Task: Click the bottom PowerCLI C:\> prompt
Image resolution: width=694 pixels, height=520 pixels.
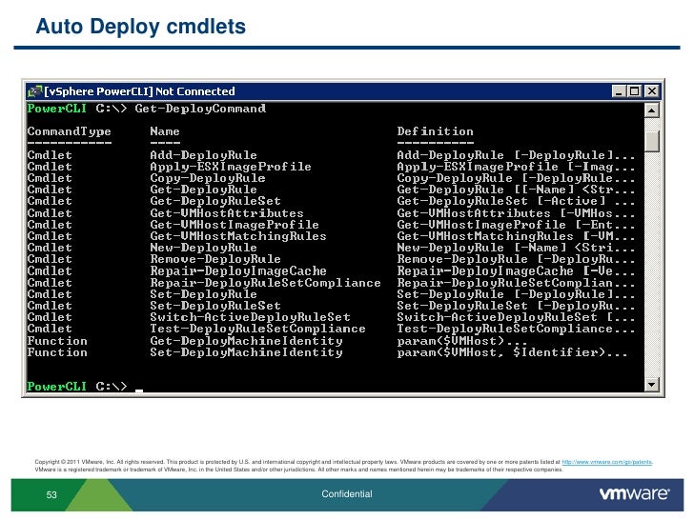Action: pyautogui.click(x=77, y=387)
